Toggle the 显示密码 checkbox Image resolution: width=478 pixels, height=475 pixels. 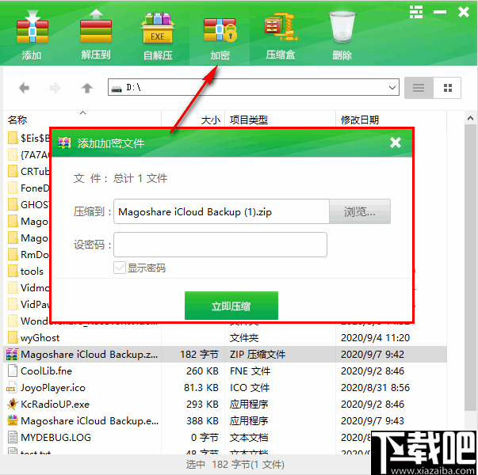pyautogui.click(x=119, y=268)
